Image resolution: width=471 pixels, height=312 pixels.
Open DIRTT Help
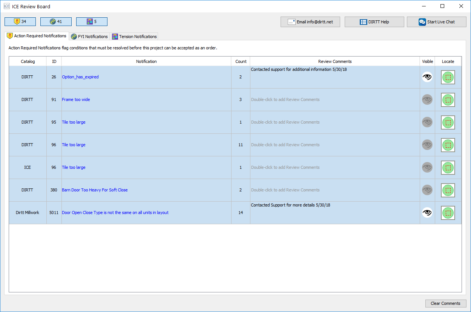(x=374, y=22)
